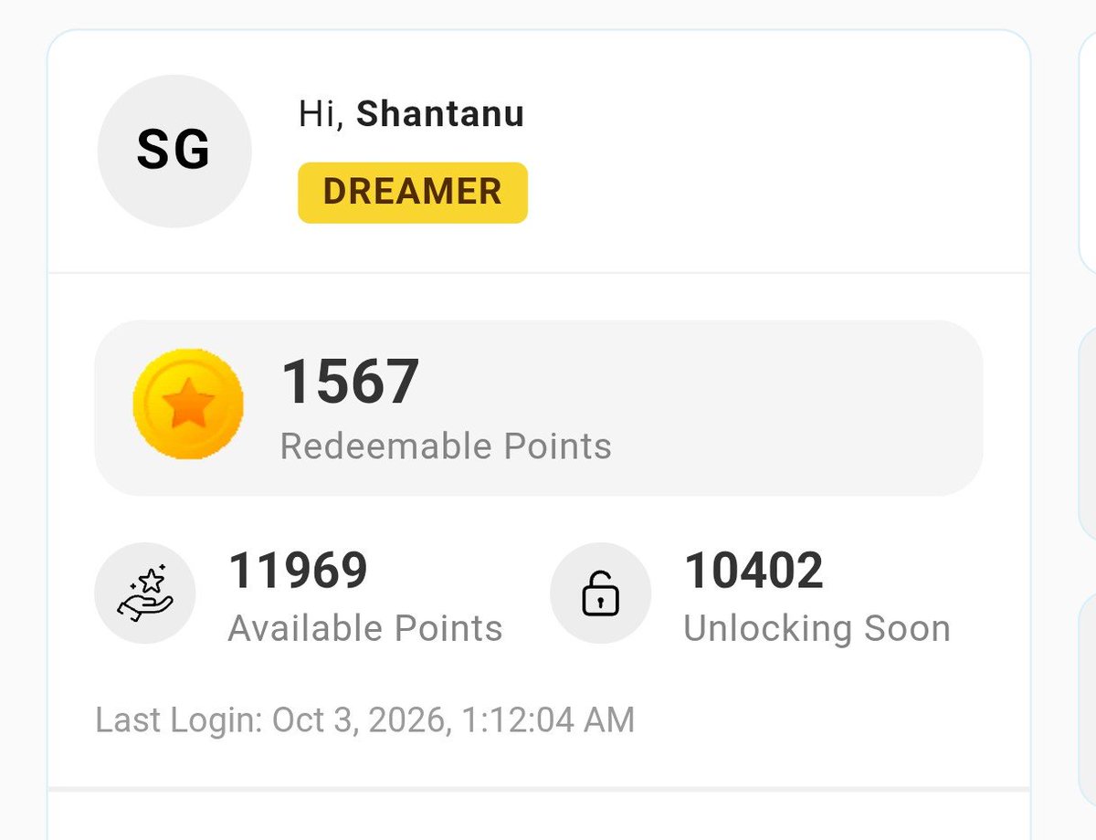The height and width of the screenshot is (840, 1096).
Task: Click the 10402 unlocking soon value
Action: click(753, 571)
